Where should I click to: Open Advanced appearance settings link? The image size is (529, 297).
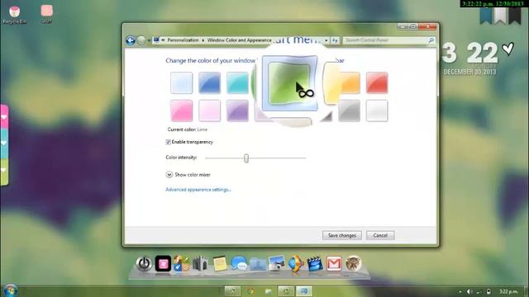tap(198, 190)
